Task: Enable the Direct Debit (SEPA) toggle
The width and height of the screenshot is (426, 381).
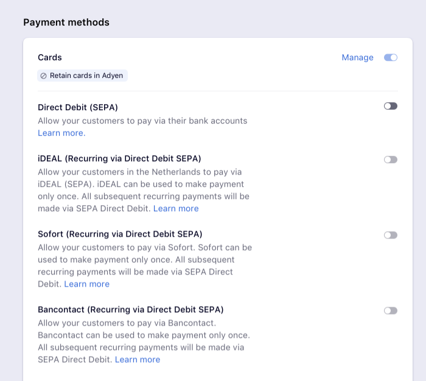Action: point(390,106)
